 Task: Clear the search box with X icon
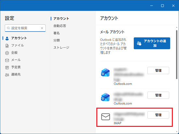point(42,28)
